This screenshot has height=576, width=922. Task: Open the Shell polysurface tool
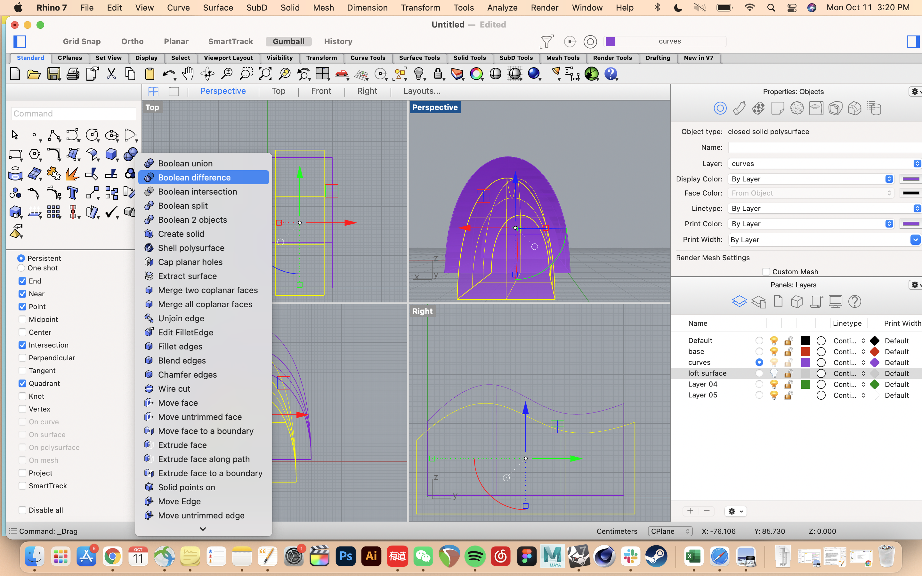click(x=191, y=248)
